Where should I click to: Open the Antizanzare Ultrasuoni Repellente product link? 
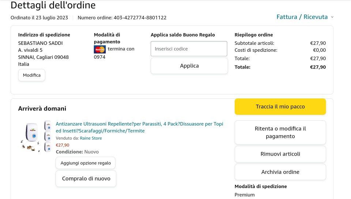(139, 127)
